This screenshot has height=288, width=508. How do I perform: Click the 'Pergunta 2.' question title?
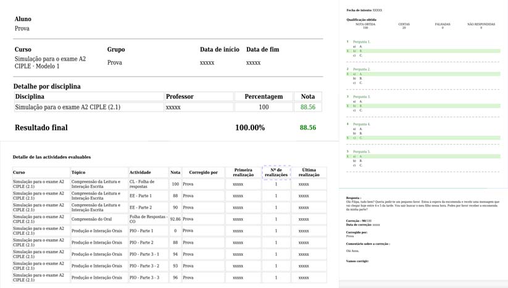(x=362, y=69)
